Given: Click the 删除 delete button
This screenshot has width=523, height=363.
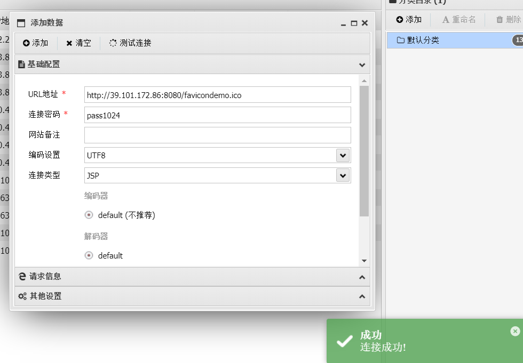Looking at the screenshot, I should point(508,20).
